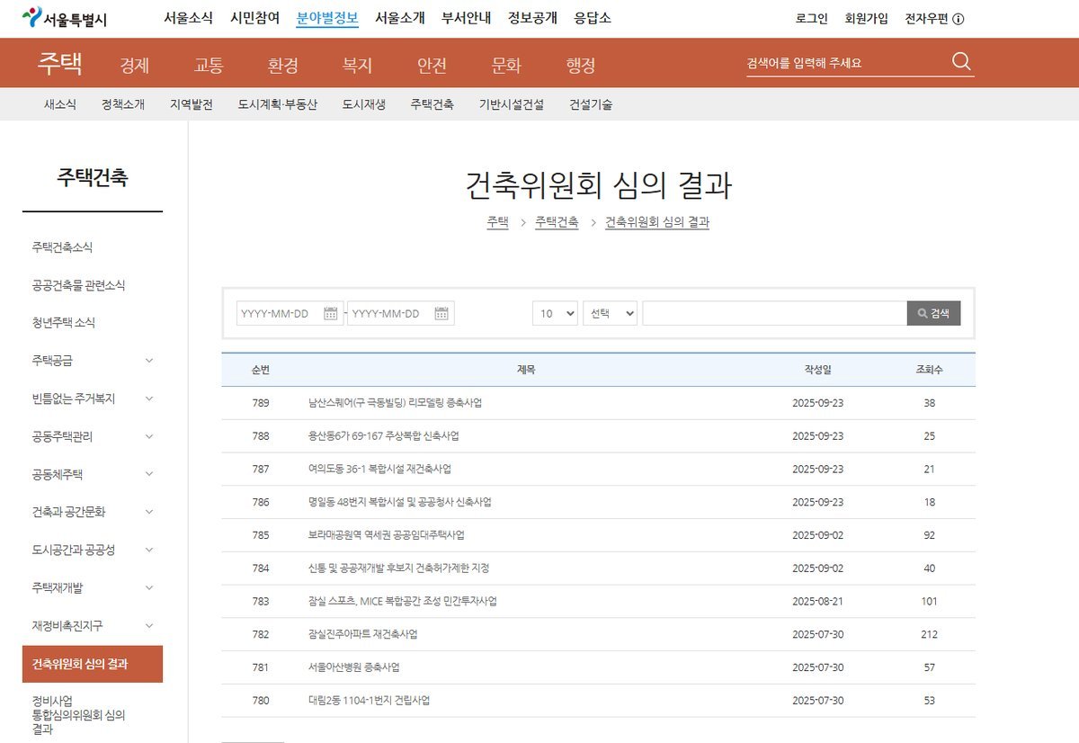
Task: Click the 로그인 link
Action: 812,19
